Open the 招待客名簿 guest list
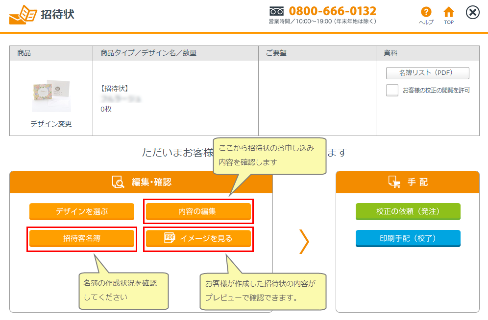Image resolution: width=488 pixels, height=320 pixels. point(81,238)
